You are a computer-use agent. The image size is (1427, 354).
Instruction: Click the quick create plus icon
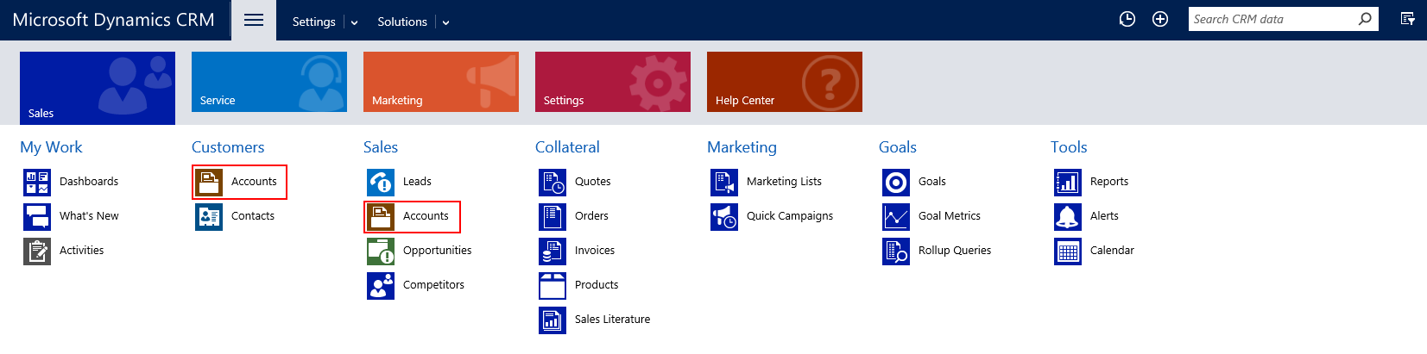1160,19
